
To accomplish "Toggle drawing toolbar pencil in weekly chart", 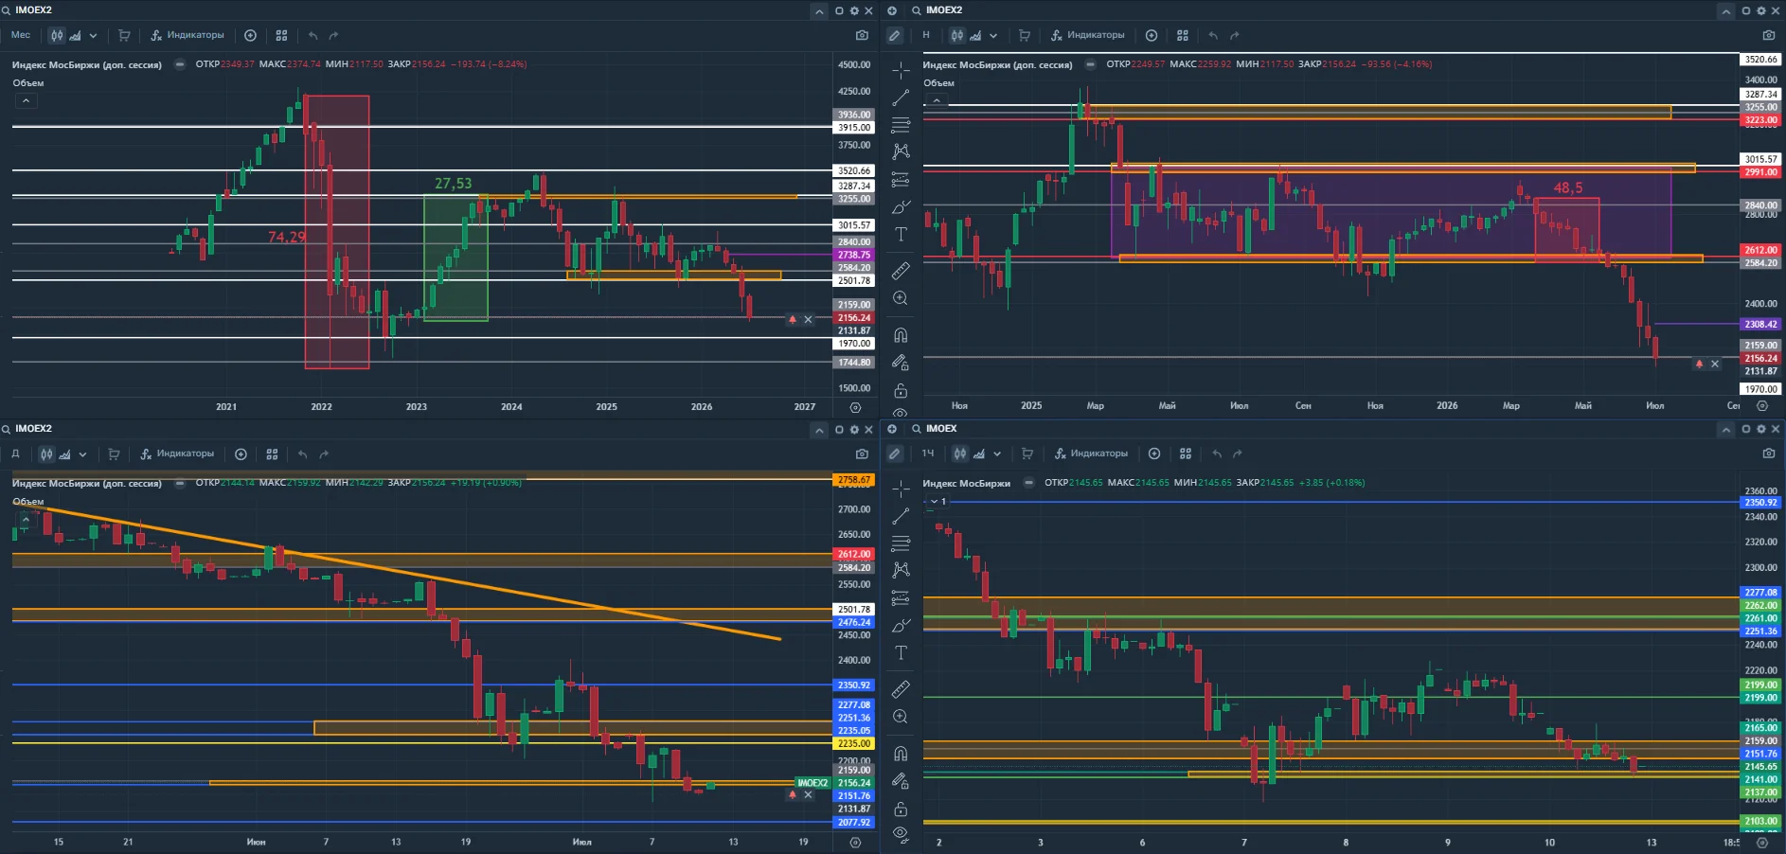I will click(894, 35).
